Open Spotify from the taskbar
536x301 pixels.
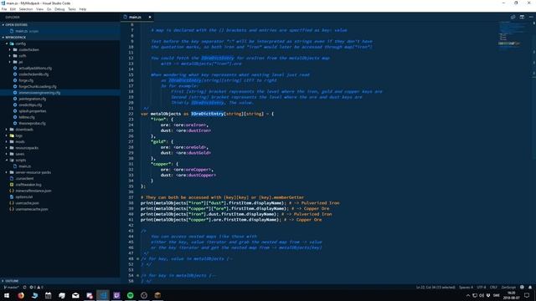point(131,295)
